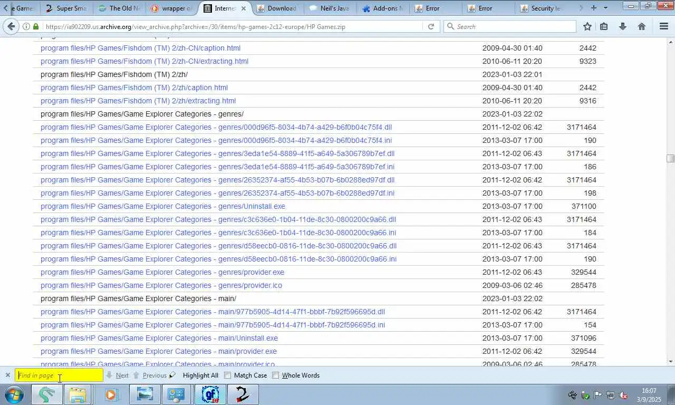Open Fishdom 2 zh-CN/caption.html link
Screen dimensions: 675x405
(140, 48)
